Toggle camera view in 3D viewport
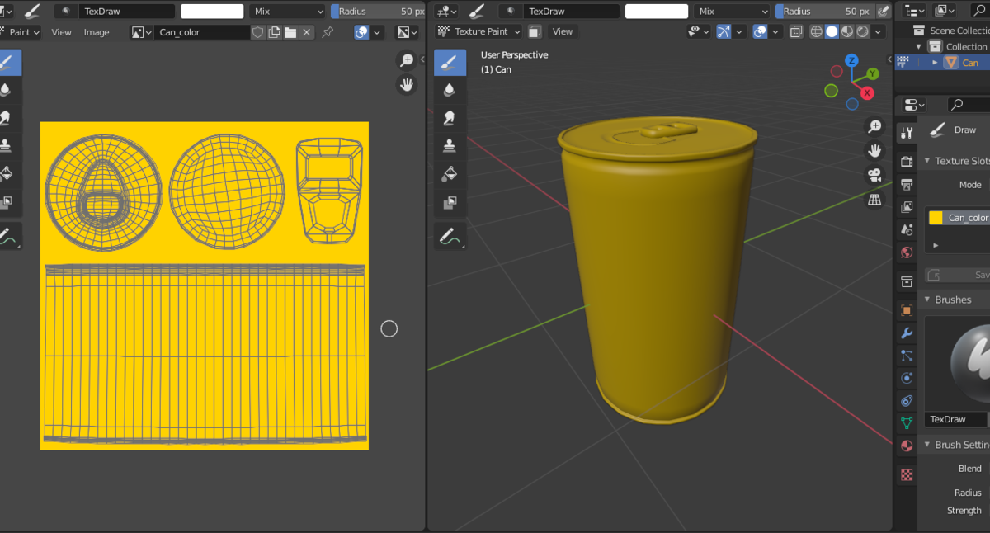This screenshot has height=533, width=990. click(x=874, y=175)
